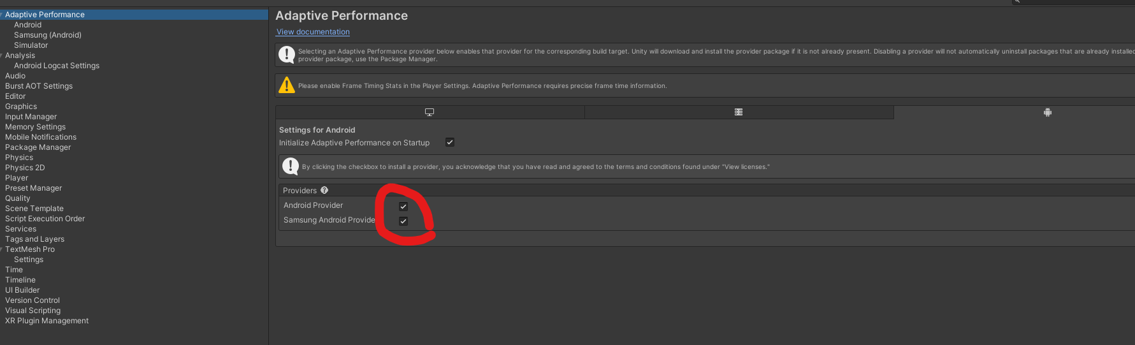Open Tags and Layers settings
The width and height of the screenshot is (1135, 345).
(35, 239)
